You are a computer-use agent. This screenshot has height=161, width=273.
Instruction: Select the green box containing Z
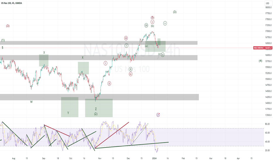pyautogui.click(x=99, y=108)
